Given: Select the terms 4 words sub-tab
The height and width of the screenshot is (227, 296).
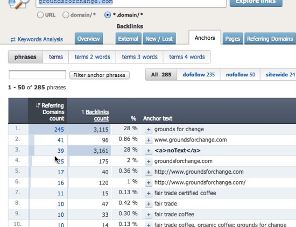Looking at the screenshot, I should [187, 57].
